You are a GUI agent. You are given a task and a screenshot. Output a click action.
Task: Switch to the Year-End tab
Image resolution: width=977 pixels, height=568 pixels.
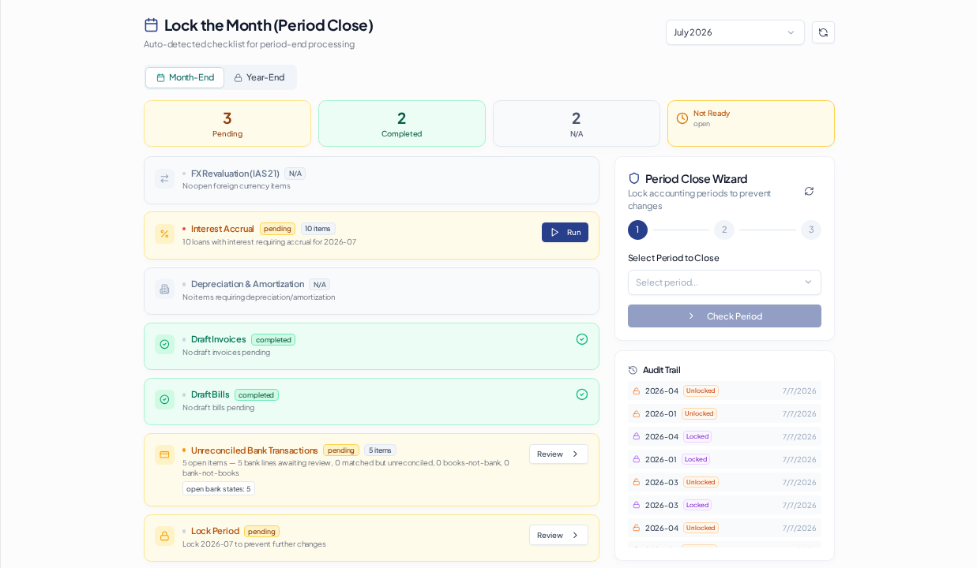pos(259,77)
